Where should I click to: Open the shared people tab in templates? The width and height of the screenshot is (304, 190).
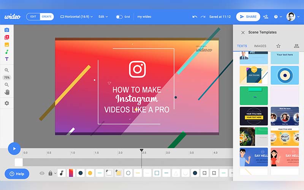click(x=296, y=46)
